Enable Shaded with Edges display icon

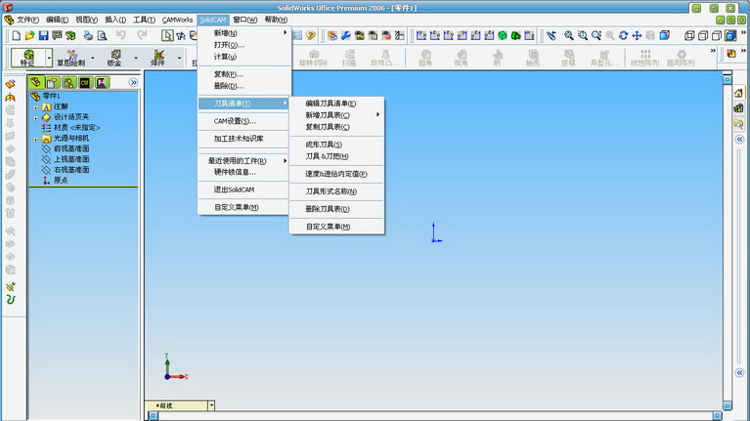730,35
